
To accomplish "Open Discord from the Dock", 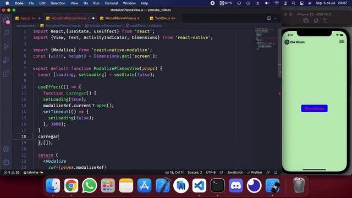I will tap(236, 186).
